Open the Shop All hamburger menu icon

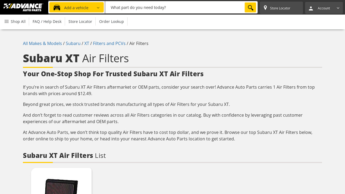click(x=6, y=21)
